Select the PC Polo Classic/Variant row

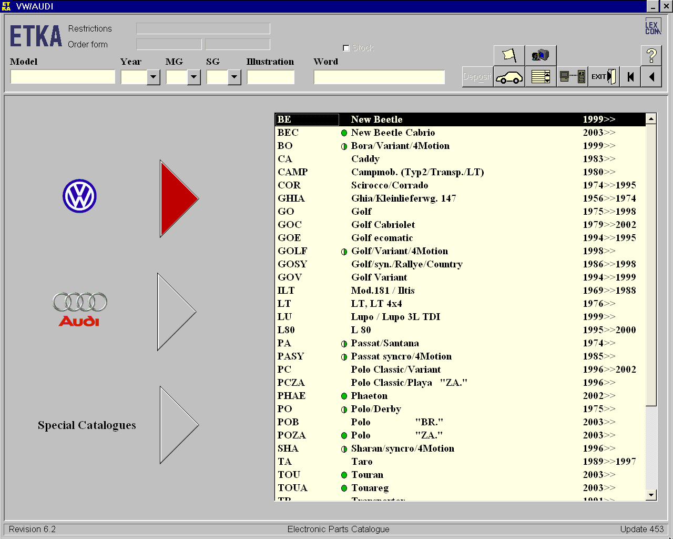pos(460,370)
